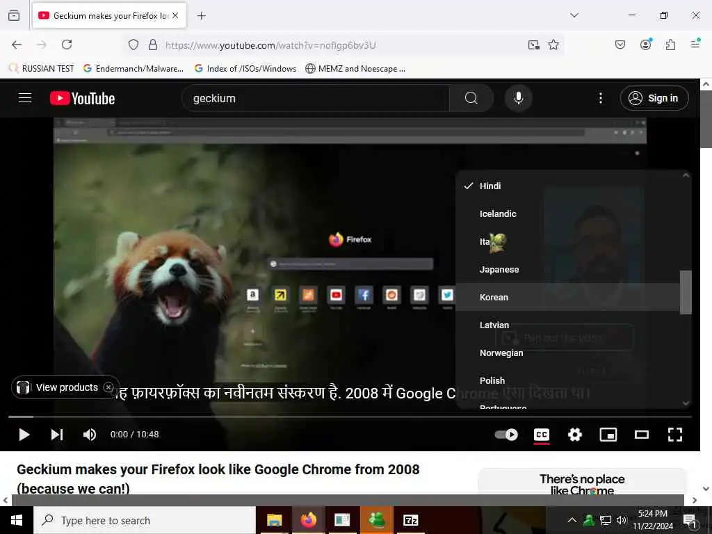Open YouTube guide hamburger menu
Image resolution: width=712 pixels, height=534 pixels.
pos(25,98)
